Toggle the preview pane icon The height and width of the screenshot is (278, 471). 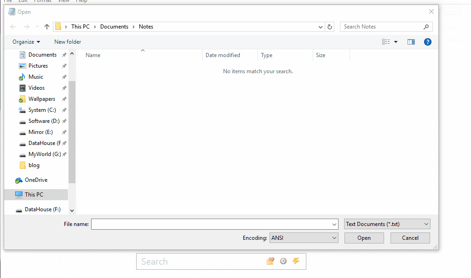tap(411, 42)
